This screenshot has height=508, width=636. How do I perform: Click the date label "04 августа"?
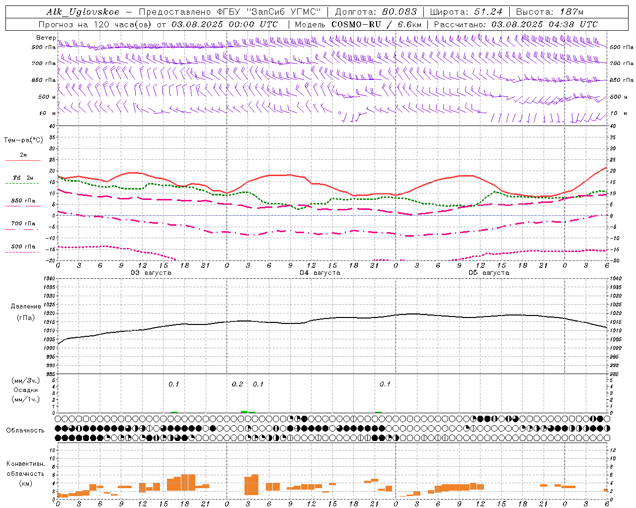point(320,273)
